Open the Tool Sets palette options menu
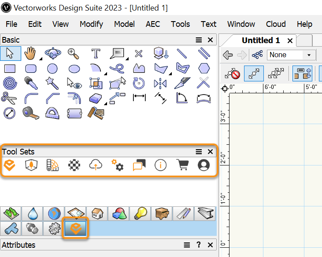322x257 pixels. pyautogui.click(x=199, y=152)
